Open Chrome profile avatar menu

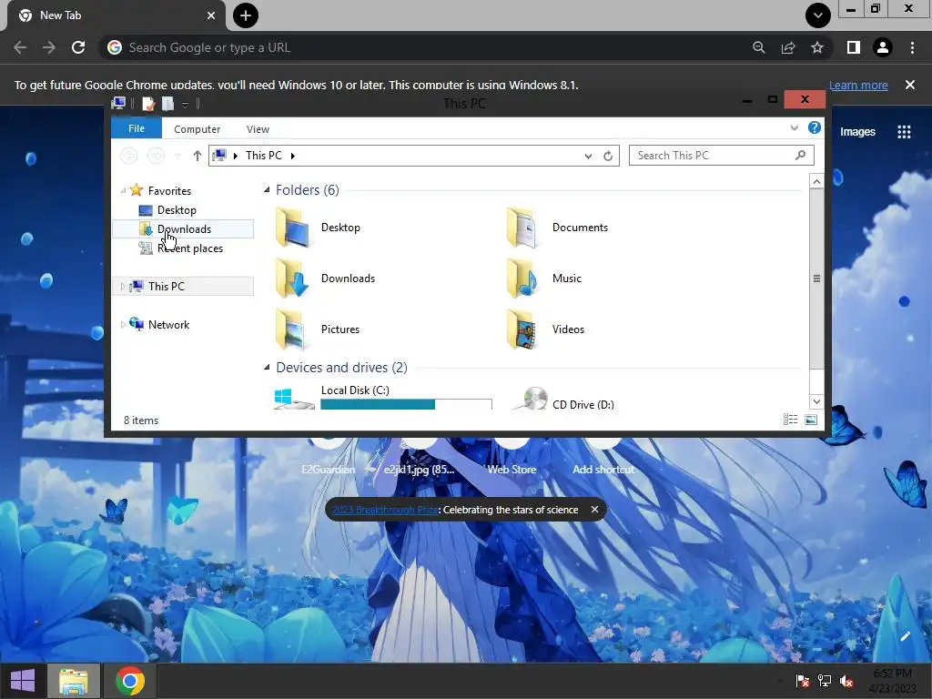pyautogui.click(x=883, y=47)
